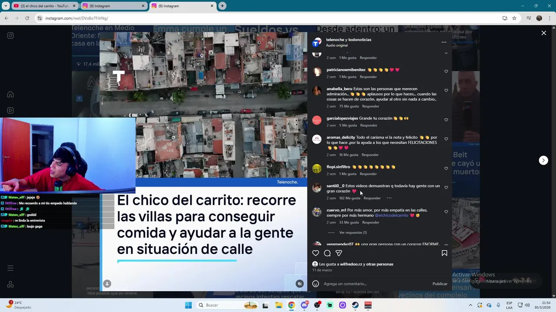Open telenoche y todonoticias profile link
Image resolution: width=556 pixels, height=312 pixels.
point(348,39)
